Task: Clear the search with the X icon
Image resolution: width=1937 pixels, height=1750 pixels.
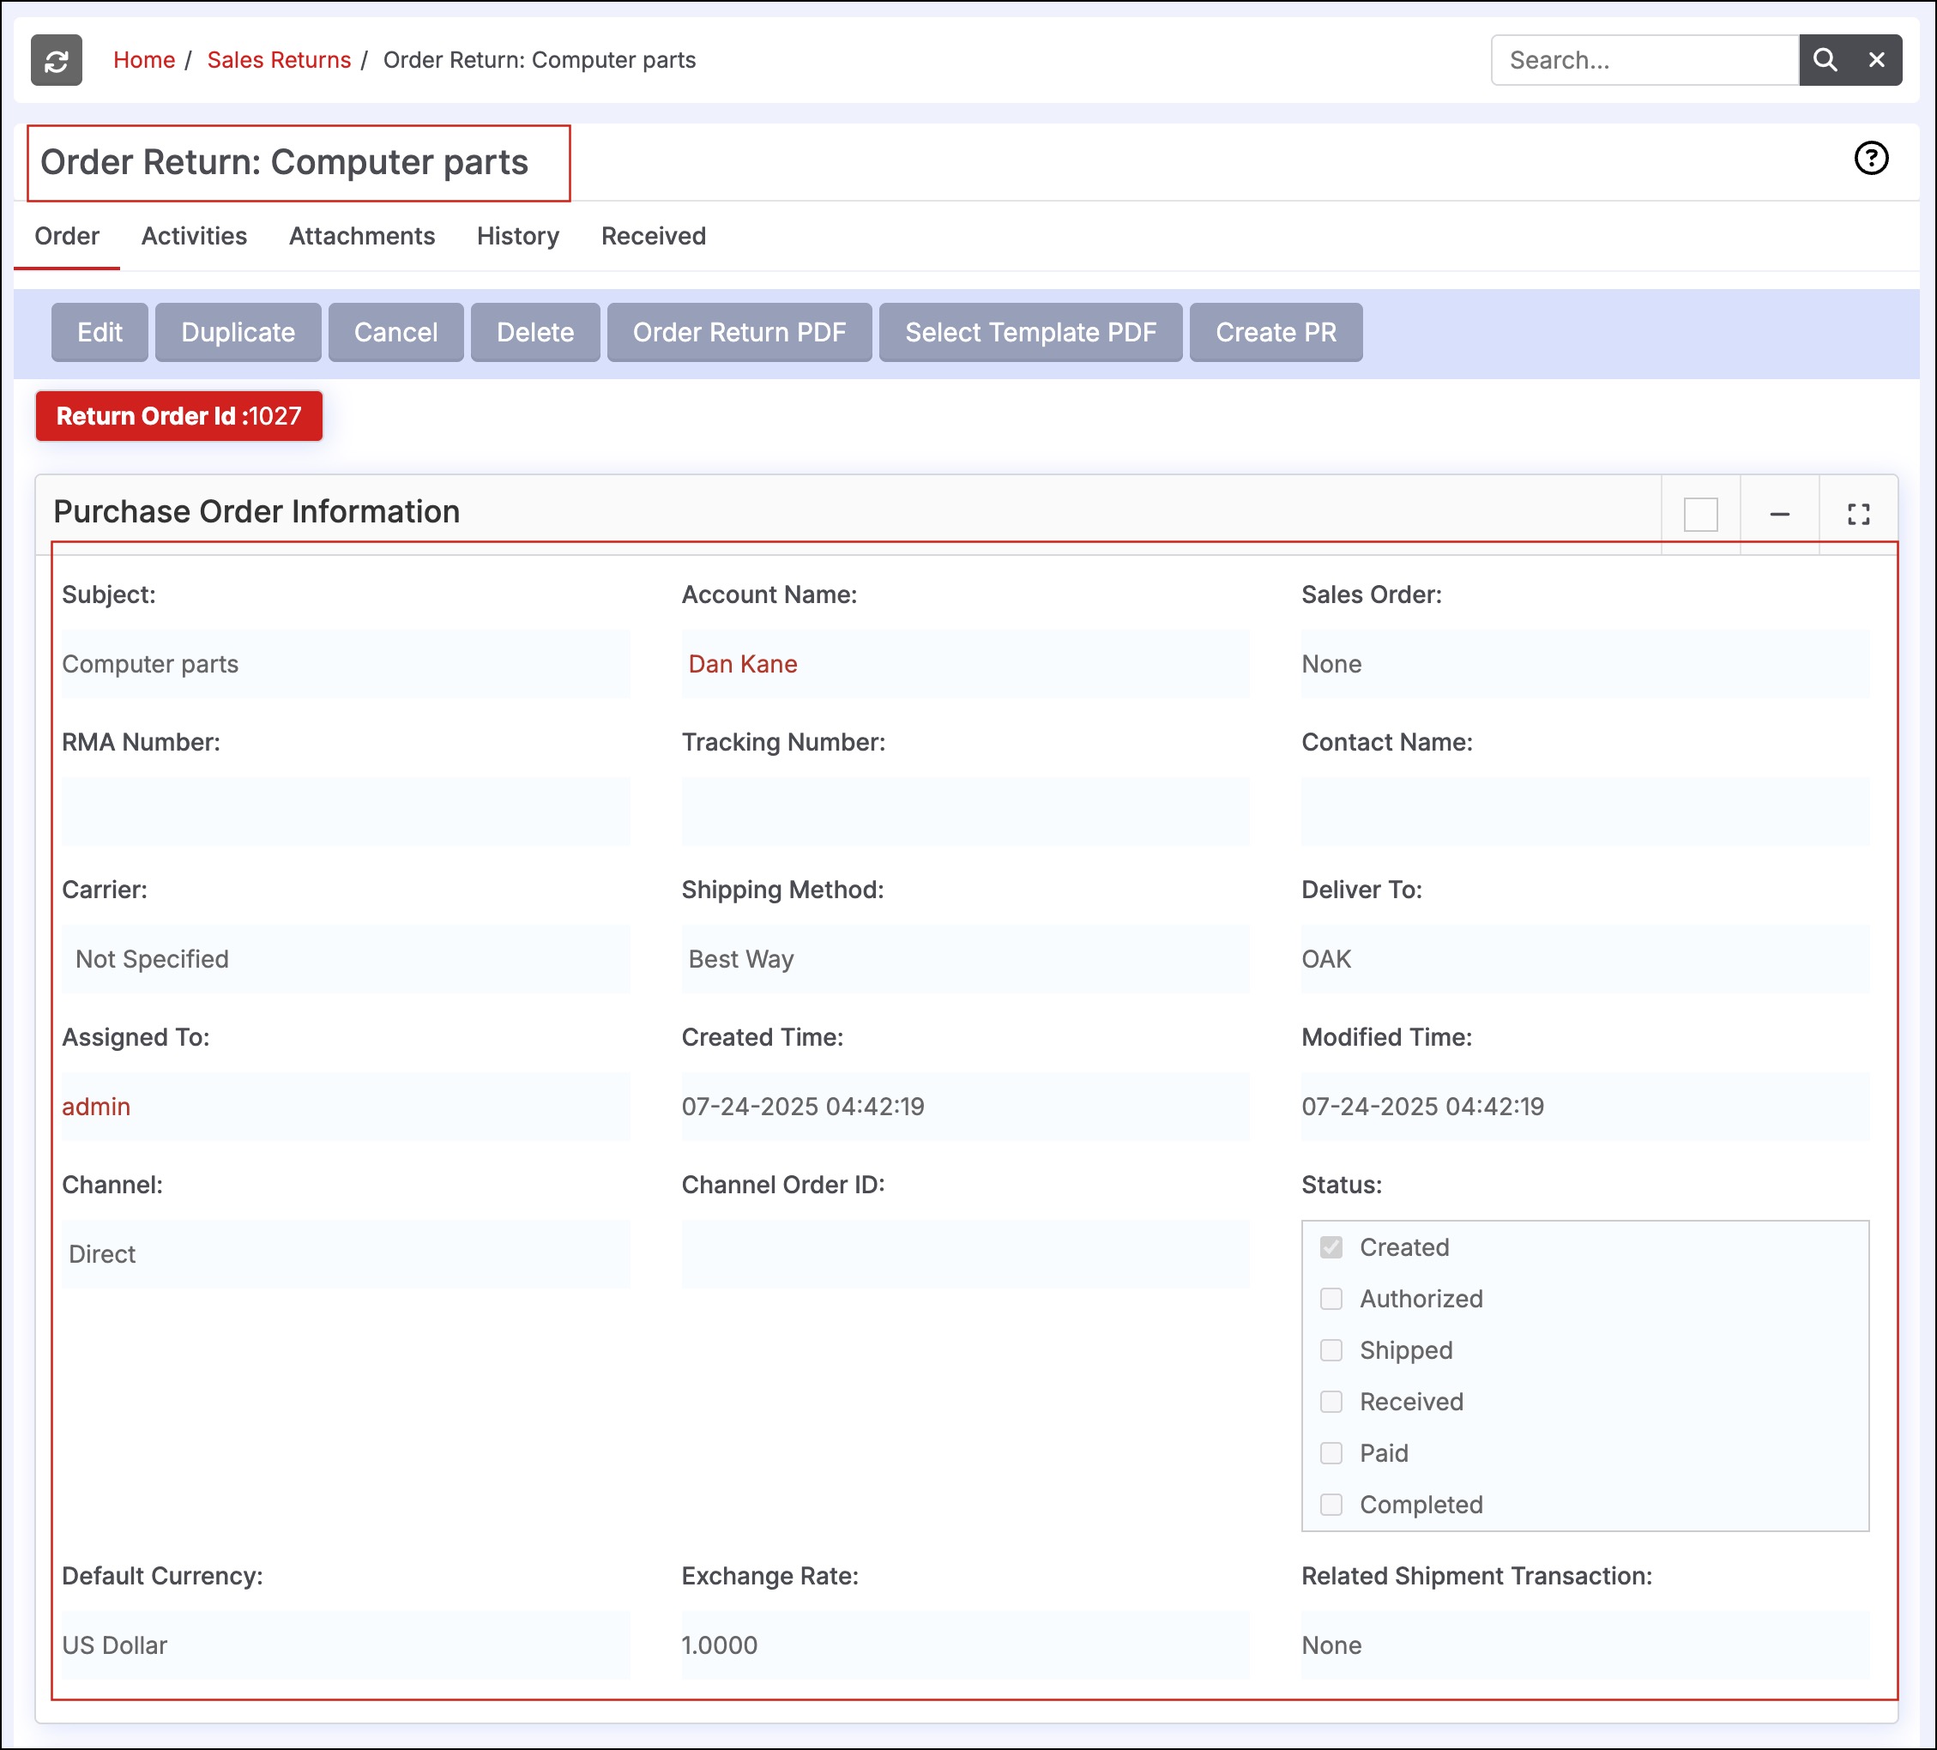Action: pos(1875,61)
